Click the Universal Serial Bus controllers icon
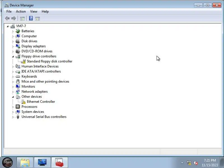The height and width of the screenshot is (168, 224). point(18,117)
